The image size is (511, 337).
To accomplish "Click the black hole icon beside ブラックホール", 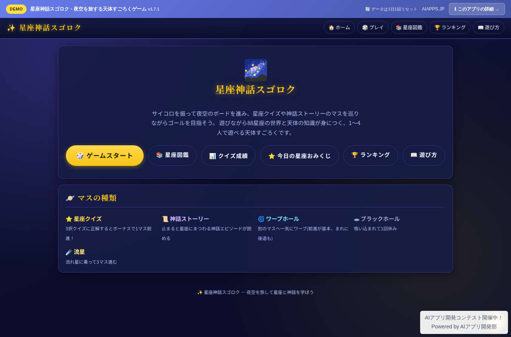I will pos(357,219).
